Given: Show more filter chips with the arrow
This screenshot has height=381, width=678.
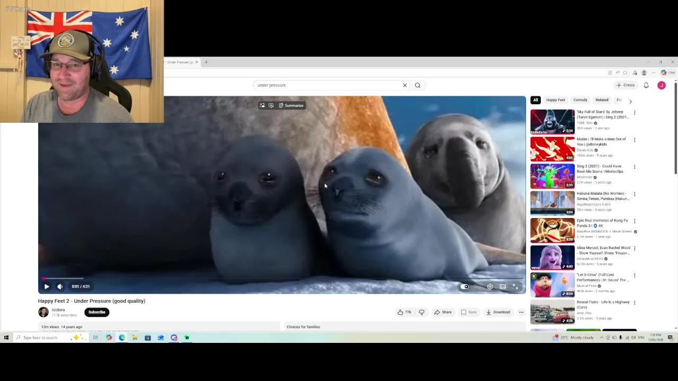Looking at the screenshot, I should click(630, 101).
